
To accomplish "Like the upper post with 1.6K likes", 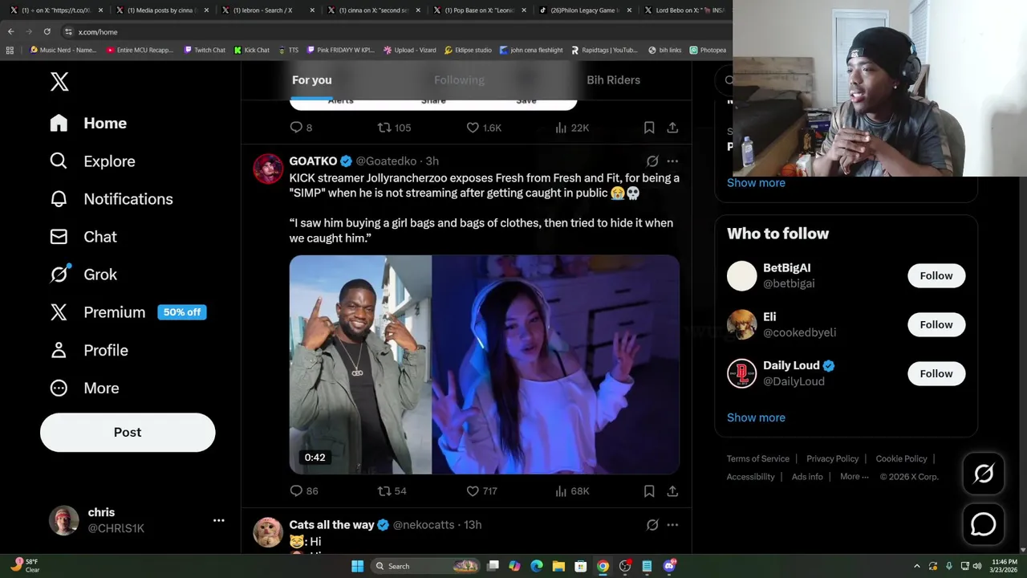I will (x=484, y=127).
